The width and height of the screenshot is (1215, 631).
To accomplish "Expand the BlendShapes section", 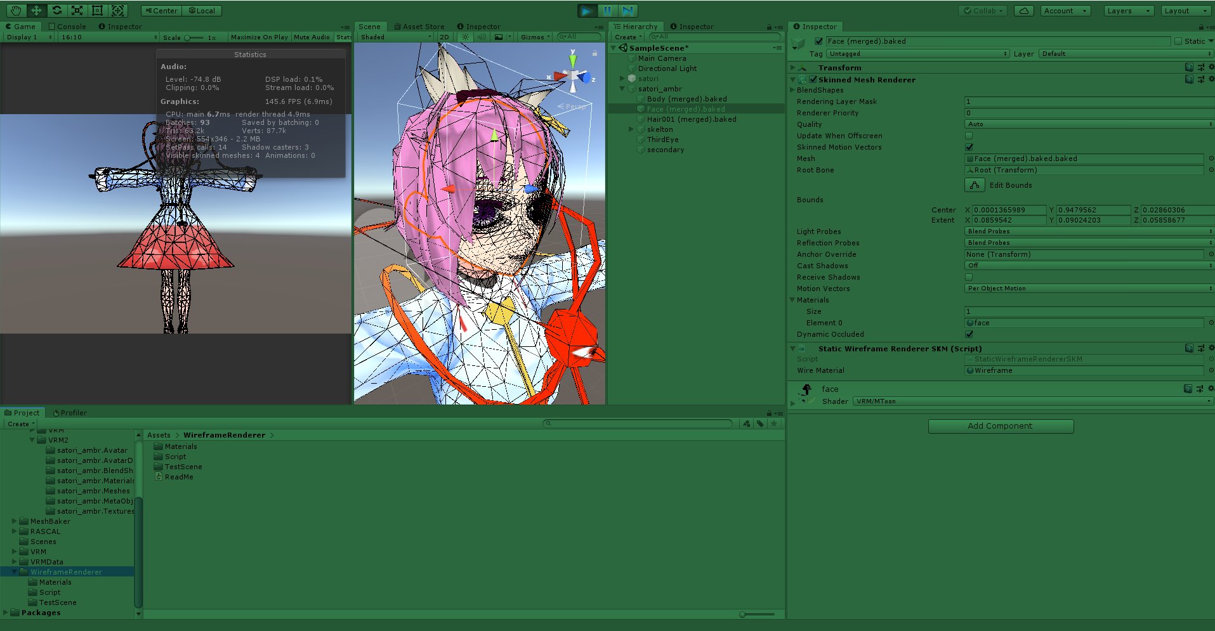I will coord(792,90).
